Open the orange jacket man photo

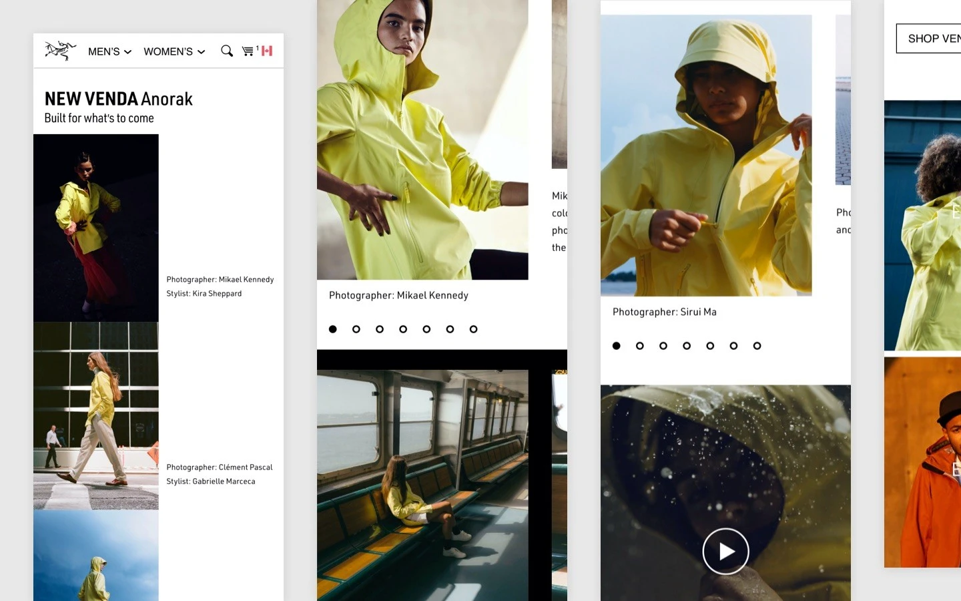[922, 462]
